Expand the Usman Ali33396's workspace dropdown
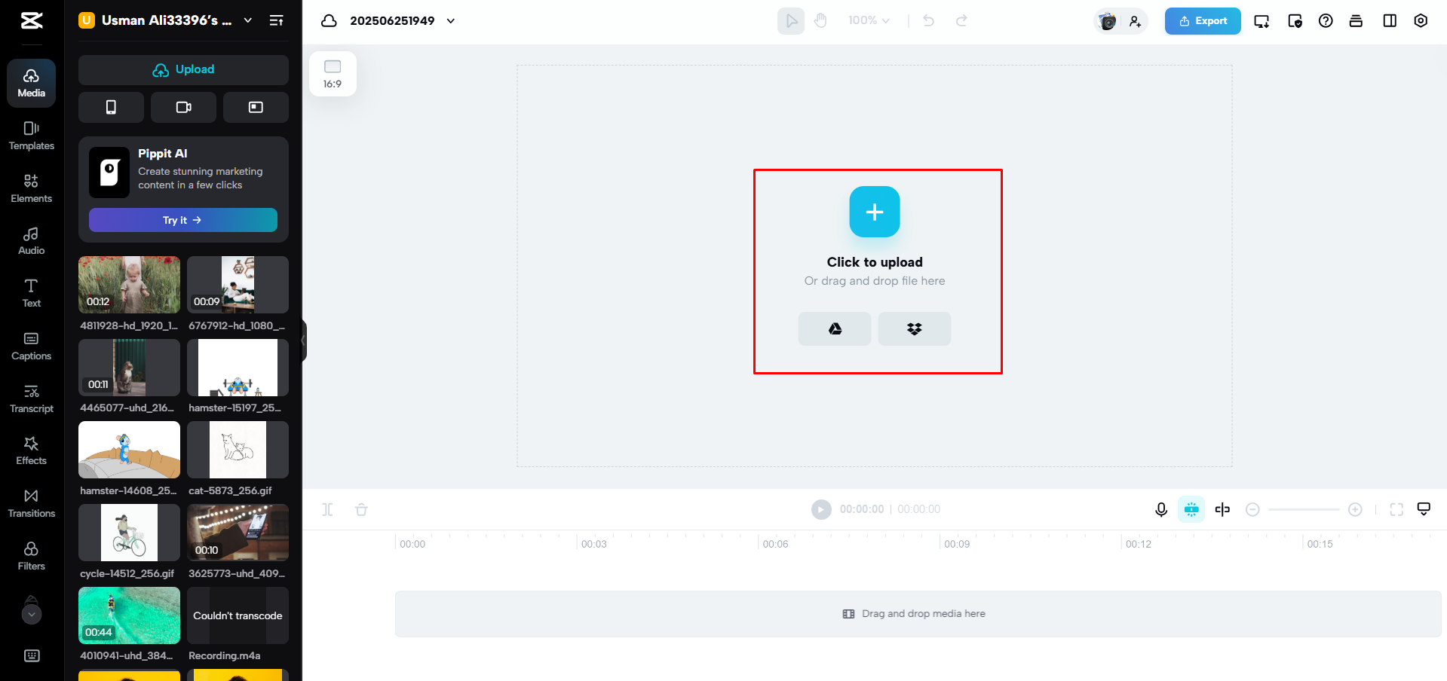Viewport: 1447px width, 681px height. pos(247,20)
